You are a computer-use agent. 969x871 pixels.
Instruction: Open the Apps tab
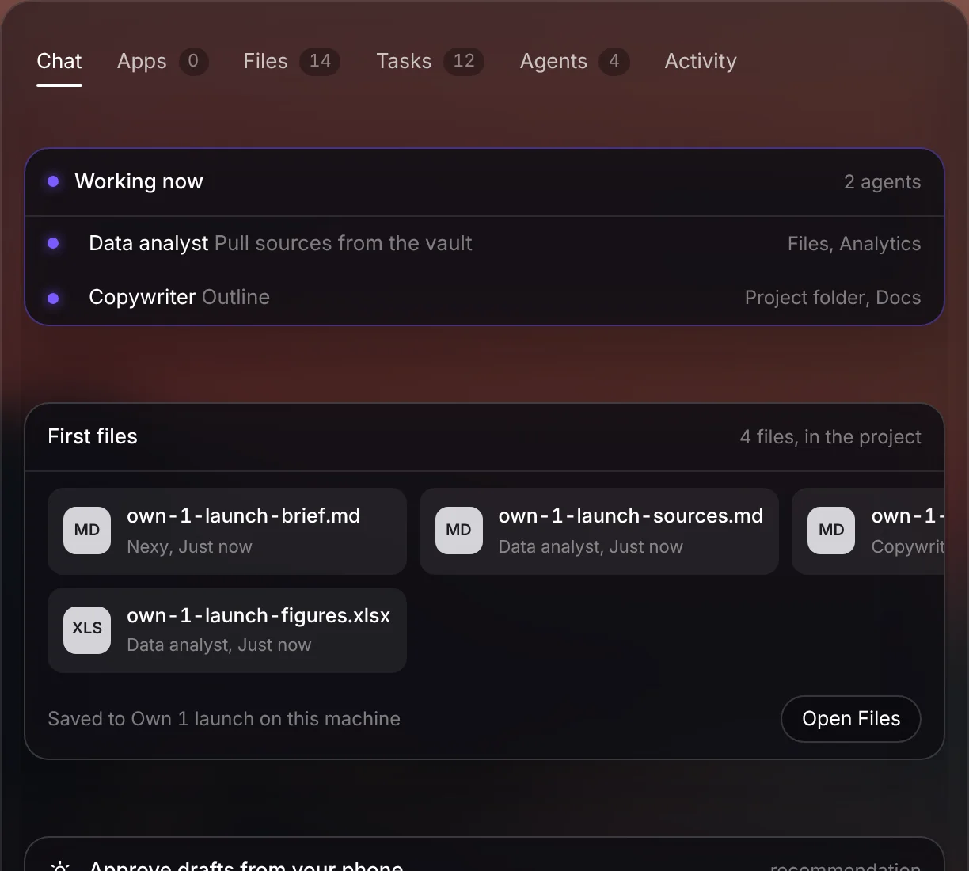162,61
